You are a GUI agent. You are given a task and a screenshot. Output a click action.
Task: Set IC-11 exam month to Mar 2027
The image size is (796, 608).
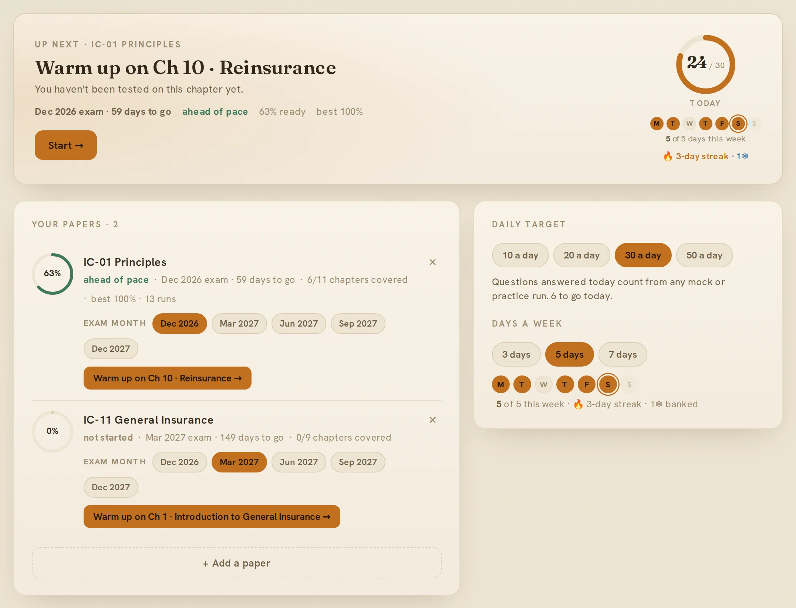239,462
